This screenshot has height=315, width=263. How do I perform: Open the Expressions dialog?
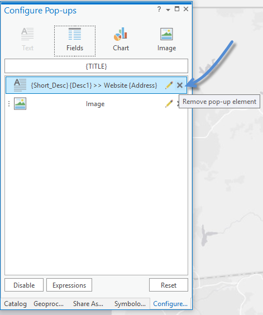(x=69, y=285)
